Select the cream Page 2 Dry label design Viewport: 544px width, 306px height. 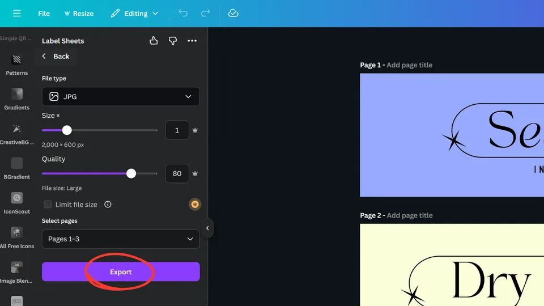pyautogui.click(x=452, y=265)
